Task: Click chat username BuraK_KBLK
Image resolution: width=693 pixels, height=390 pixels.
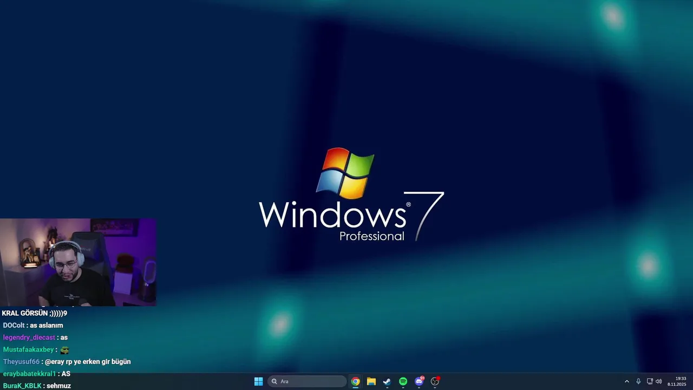Action: (22, 386)
